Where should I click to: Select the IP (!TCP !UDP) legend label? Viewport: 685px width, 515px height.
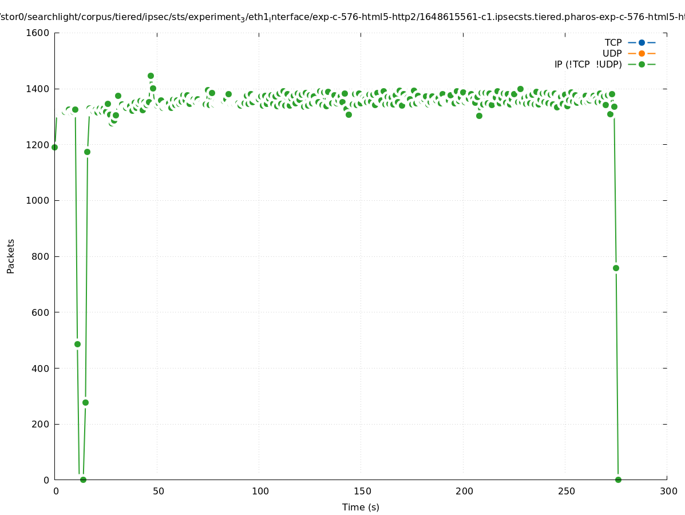pyautogui.click(x=588, y=64)
